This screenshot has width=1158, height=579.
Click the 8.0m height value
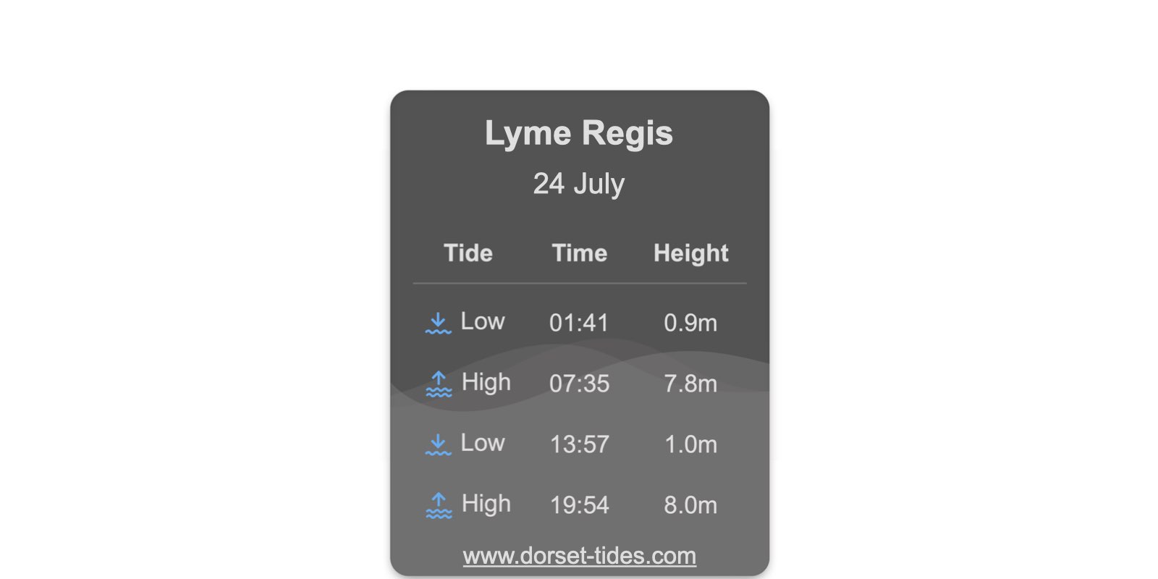tap(690, 505)
